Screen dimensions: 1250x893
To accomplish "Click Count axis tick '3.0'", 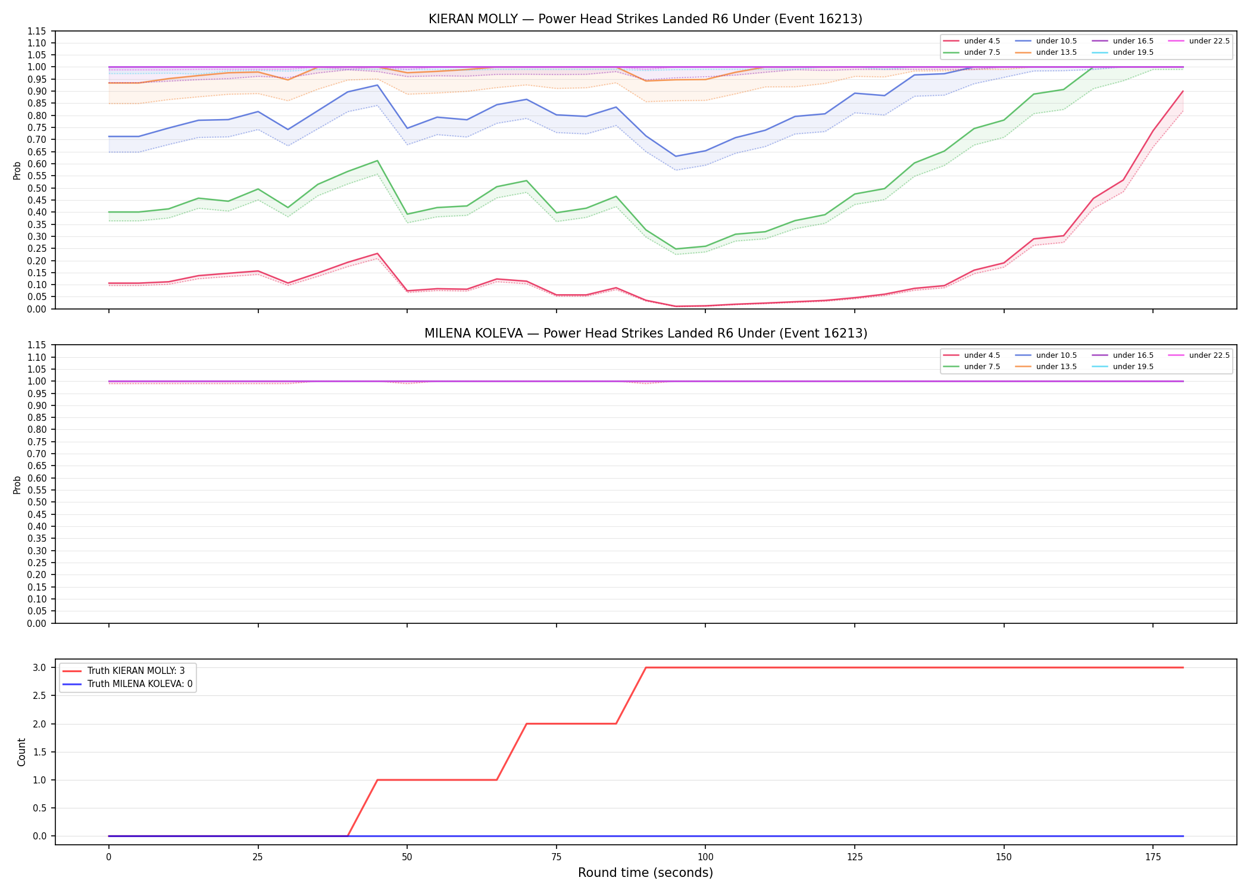I will pyautogui.click(x=40, y=667).
